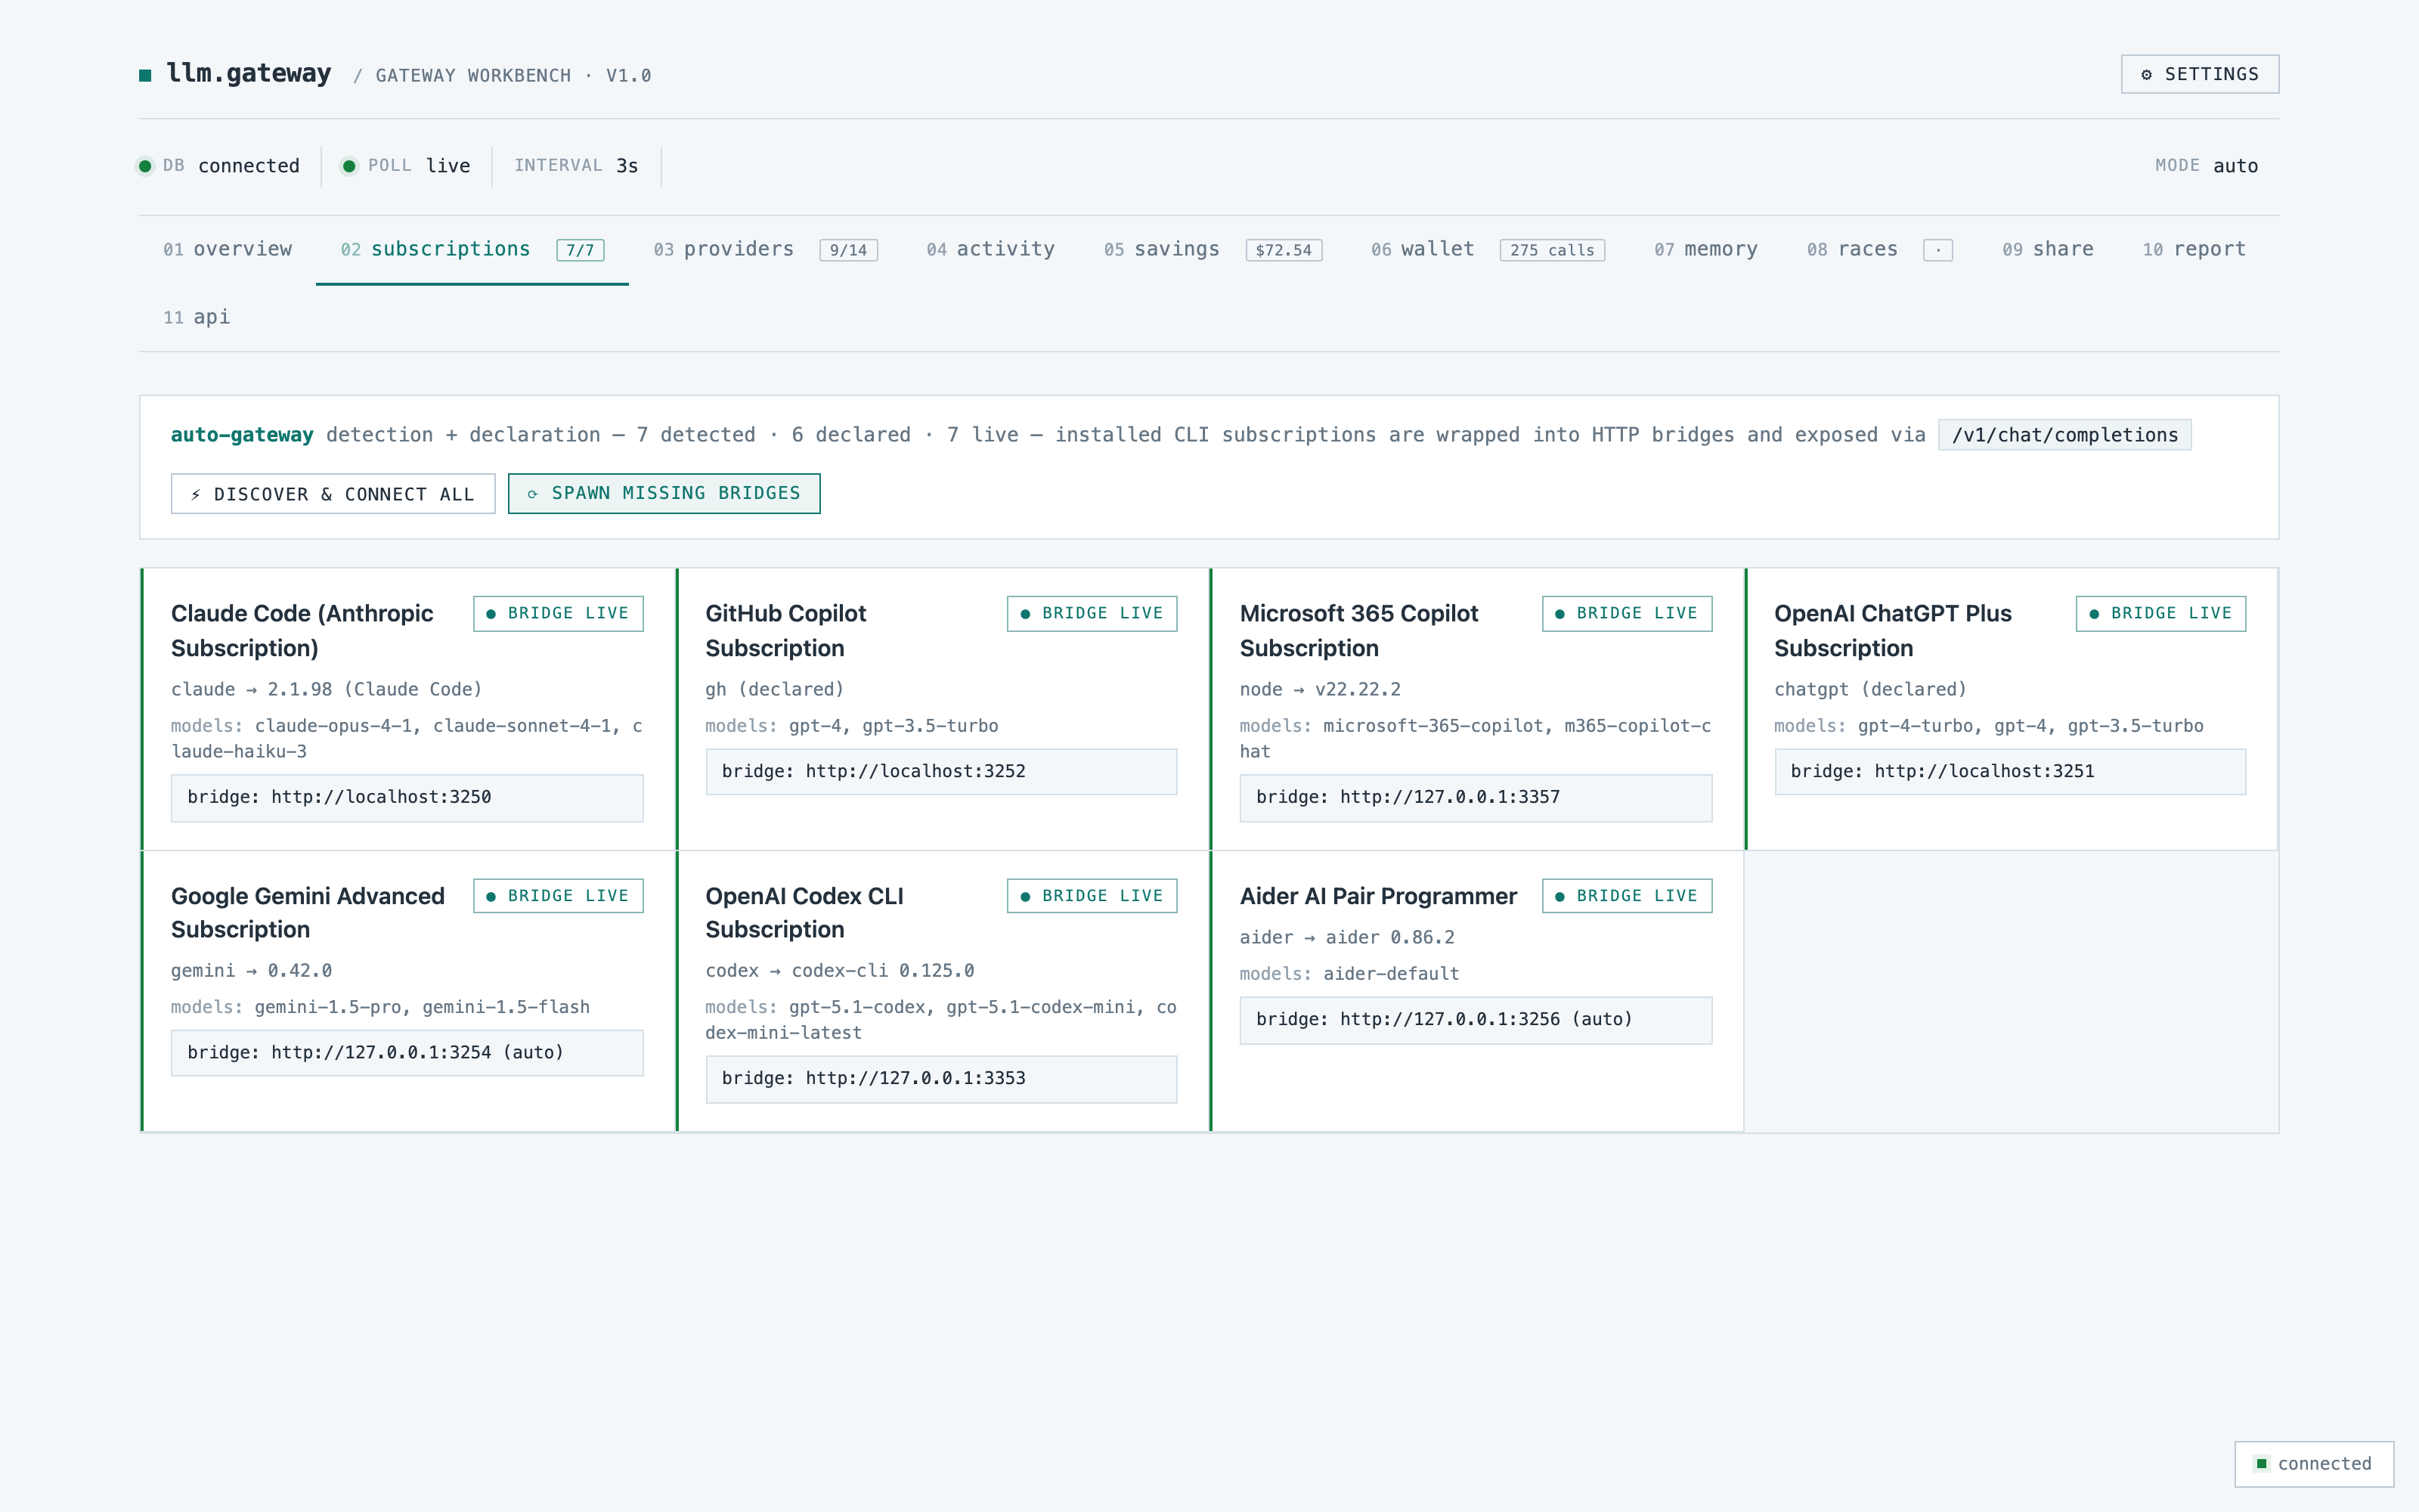
Task: Open the share tab
Action: pos(2047,249)
